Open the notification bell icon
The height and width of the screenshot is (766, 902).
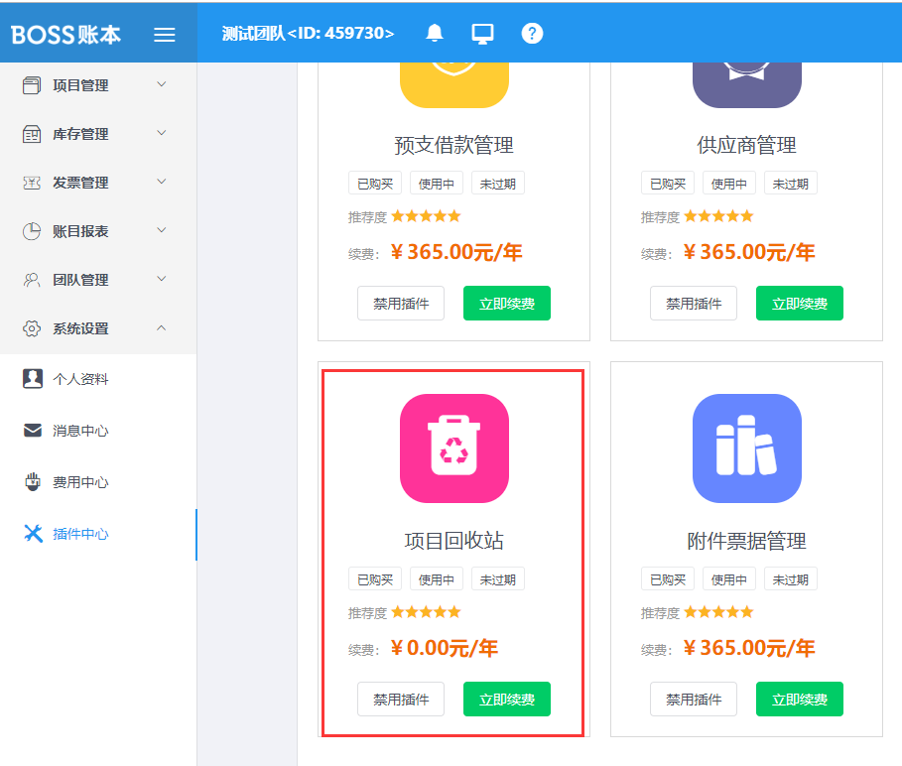(x=435, y=34)
